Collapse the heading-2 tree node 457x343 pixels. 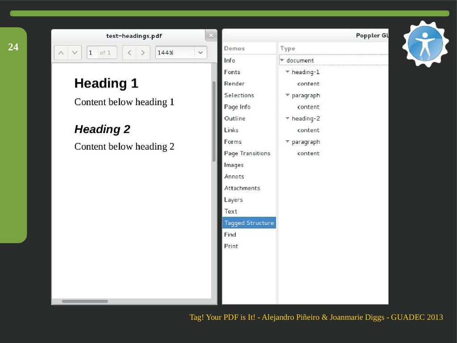[x=287, y=118]
